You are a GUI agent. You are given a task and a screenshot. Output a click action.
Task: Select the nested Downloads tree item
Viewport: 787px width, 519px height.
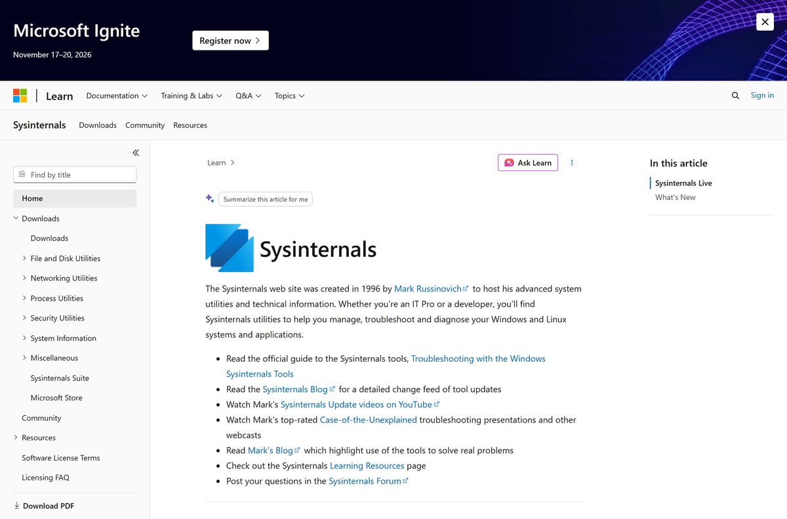click(49, 239)
